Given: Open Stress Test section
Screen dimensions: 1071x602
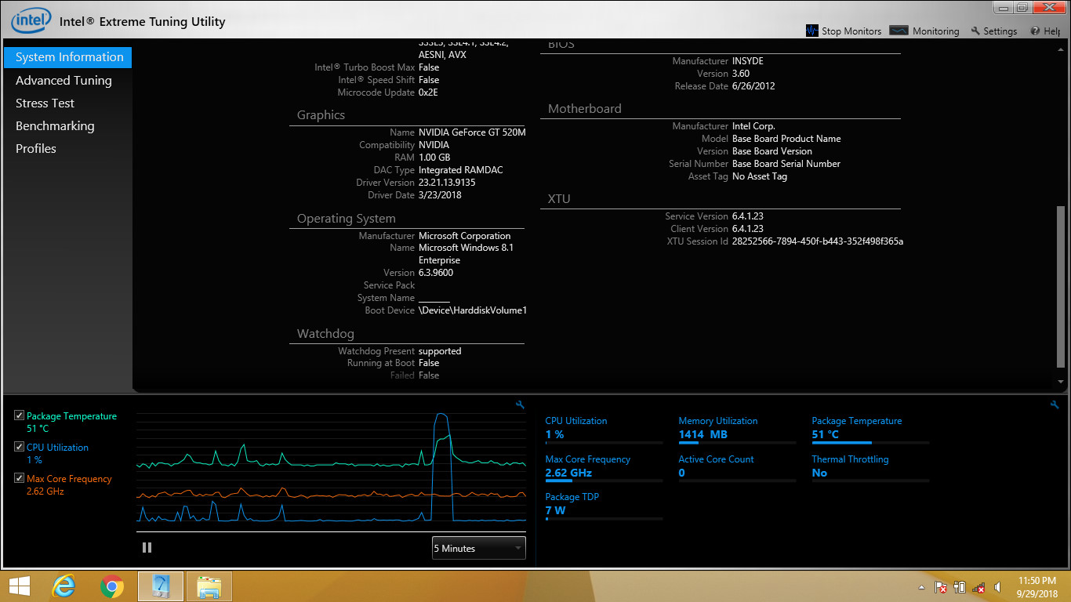Looking at the screenshot, I should (45, 103).
